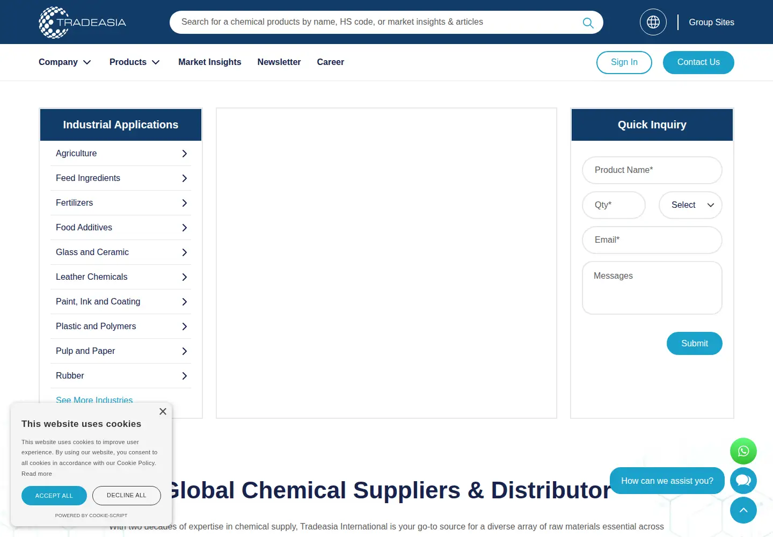Expand the Company dropdown menu
This screenshot has width=773, height=537.
tap(65, 62)
